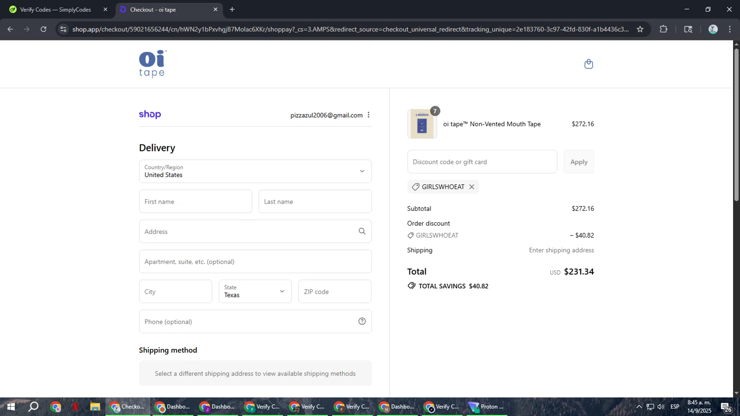The image size is (740, 416).
Task: Open the tab search side panel icon
Action: click(x=688, y=29)
